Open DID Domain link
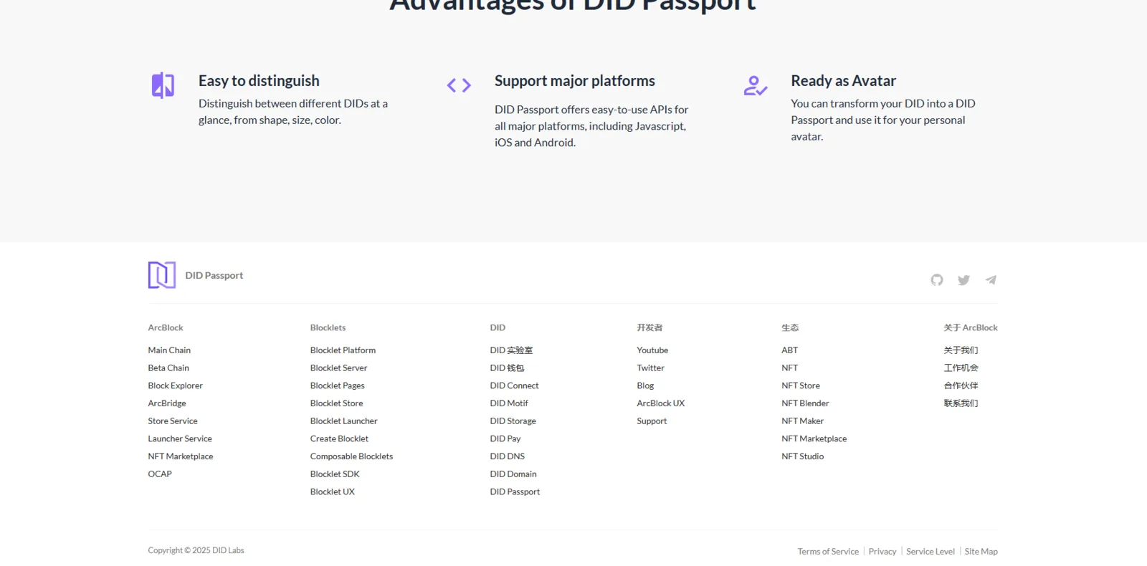 pos(513,474)
